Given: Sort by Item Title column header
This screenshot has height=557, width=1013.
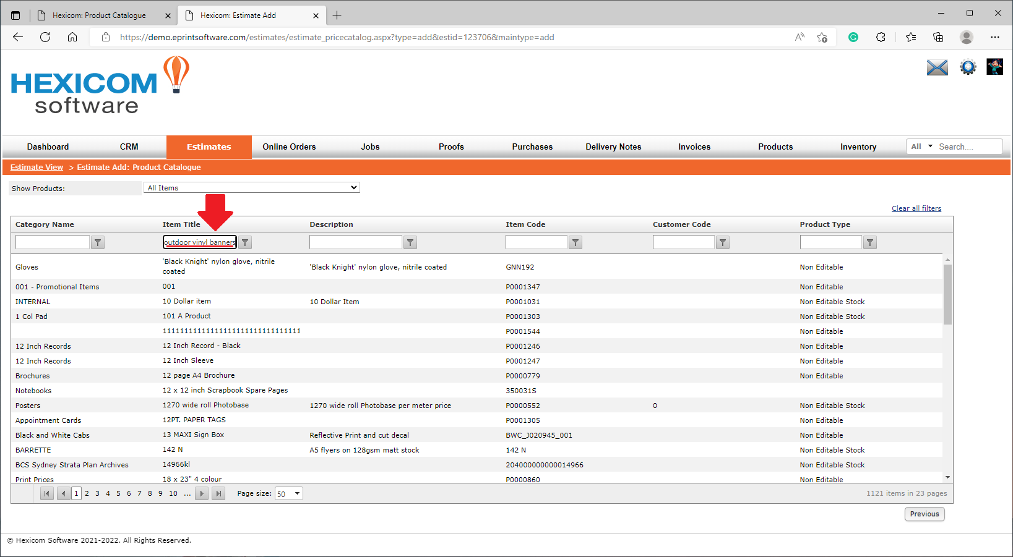Looking at the screenshot, I should click(181, 224).
